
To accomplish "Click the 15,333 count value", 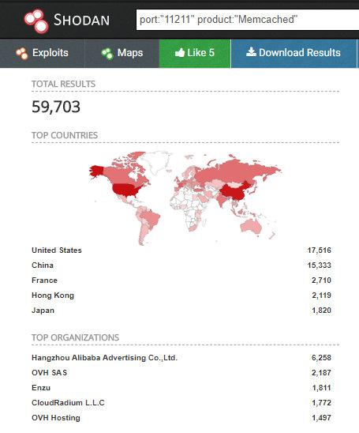I will [x=320, y=265].
